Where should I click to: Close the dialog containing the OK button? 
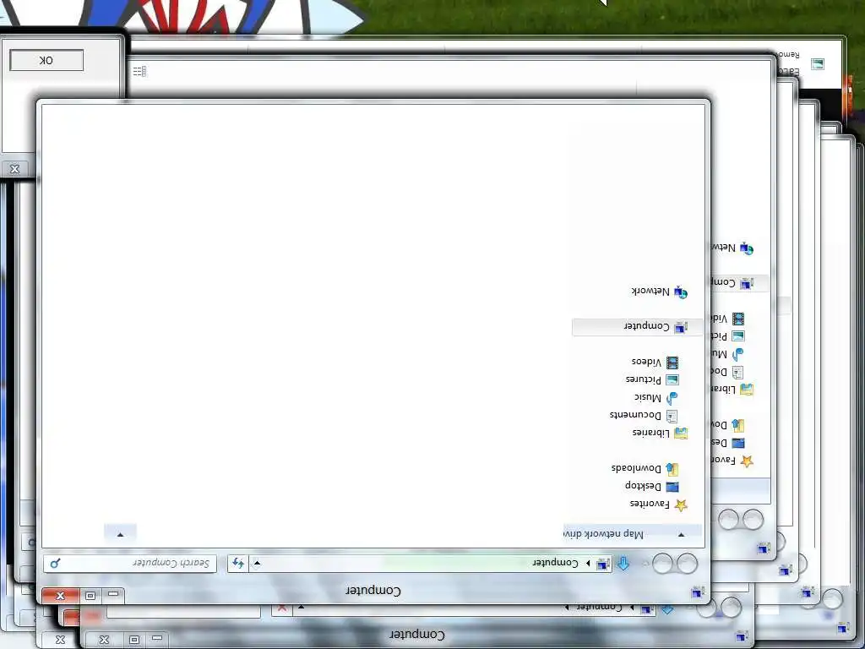15,169
